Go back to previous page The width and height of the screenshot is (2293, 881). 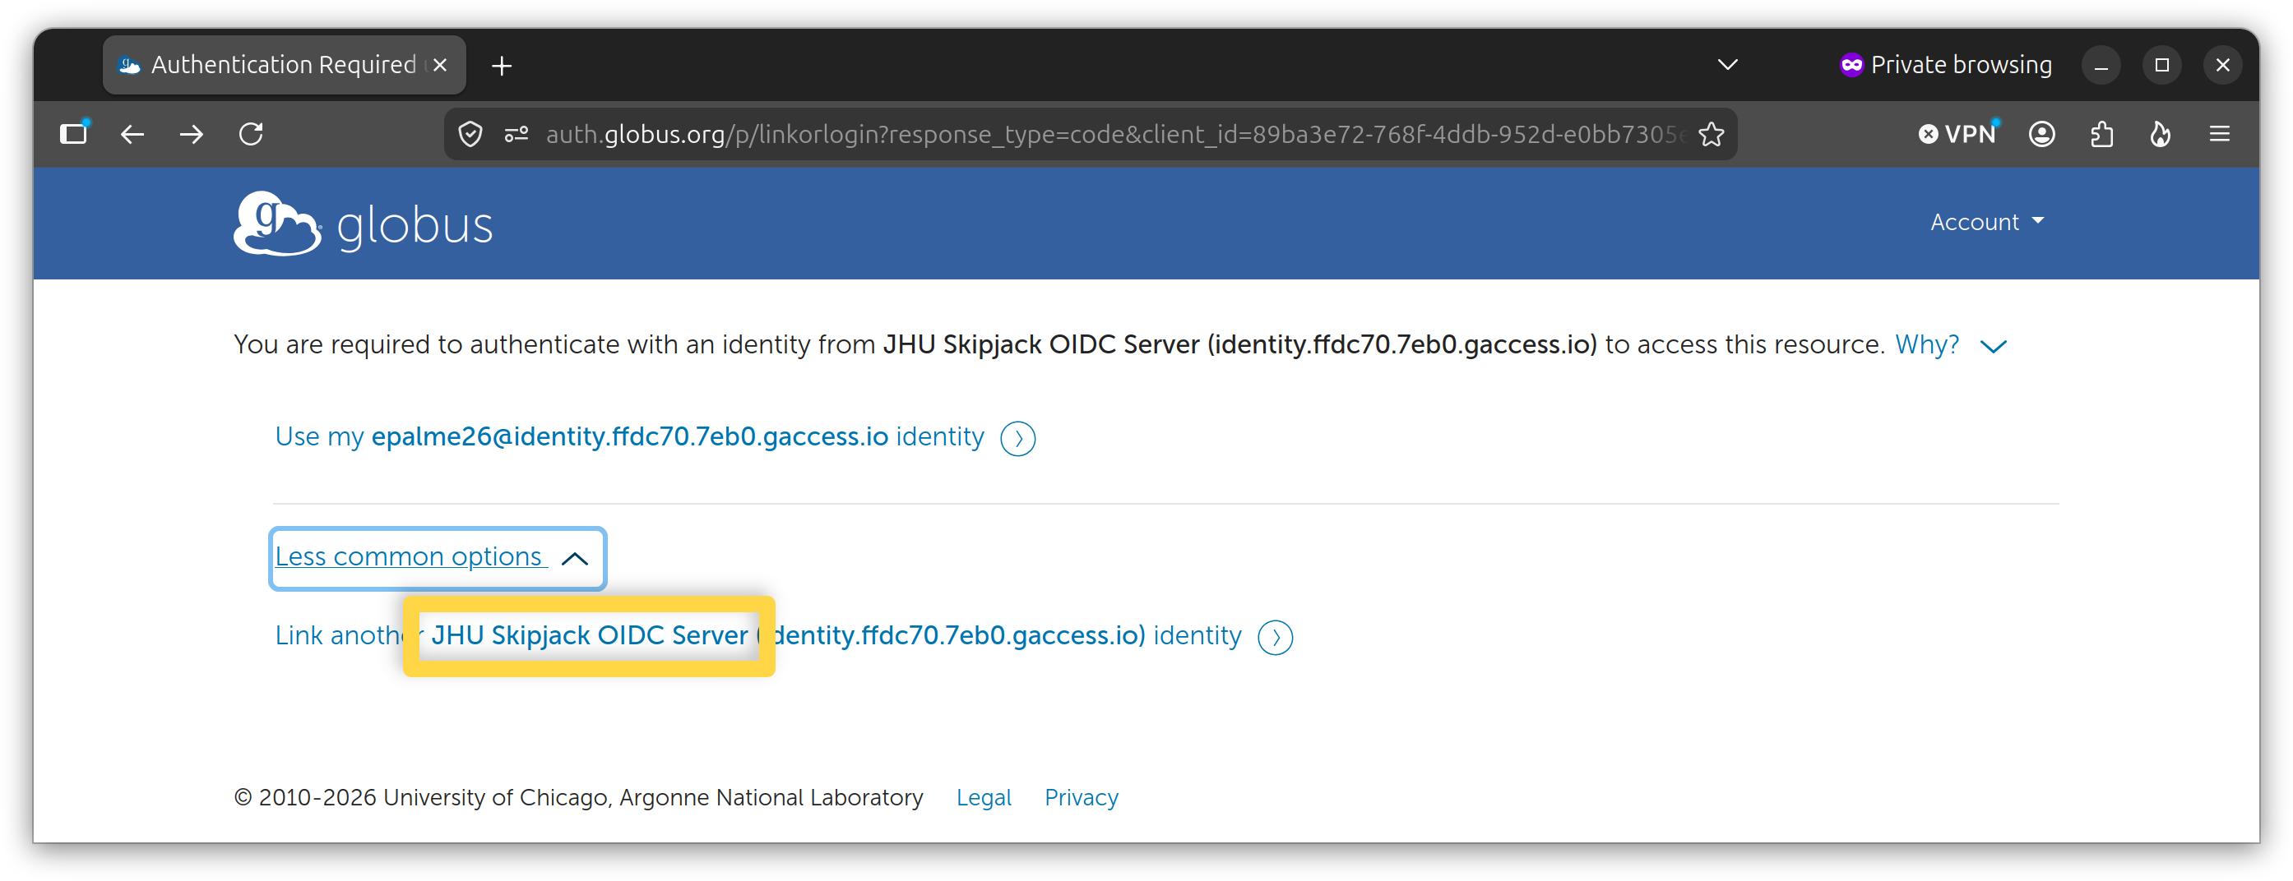click(x=132, y=135)
